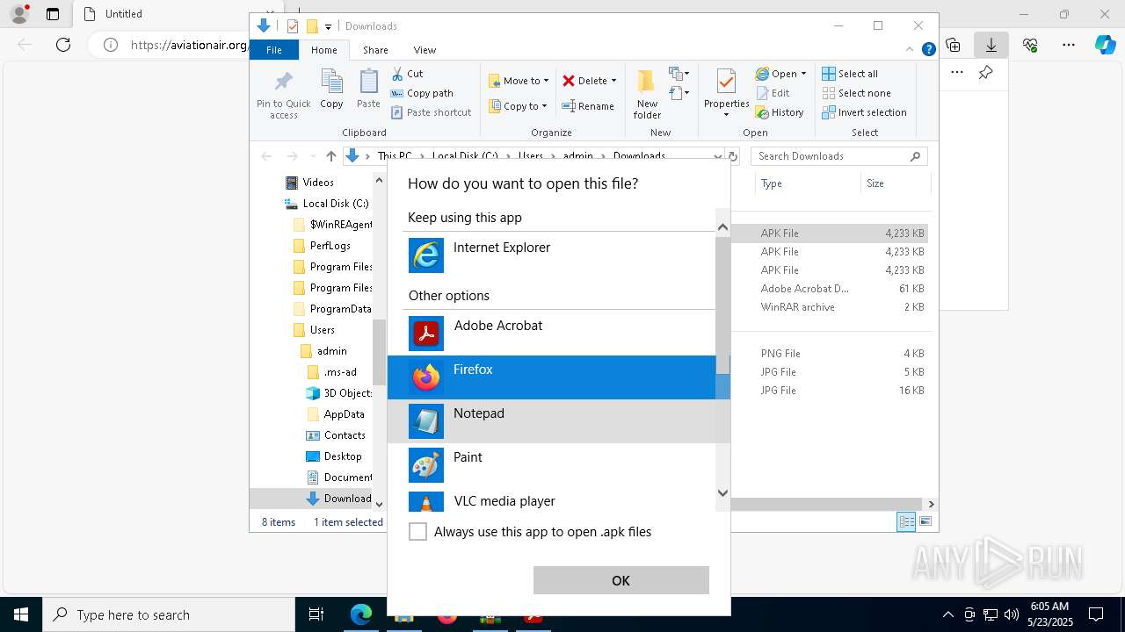Click the Rename ribbon button
This screenshot has height=632, width=1125.
click(x=588, y=106)
